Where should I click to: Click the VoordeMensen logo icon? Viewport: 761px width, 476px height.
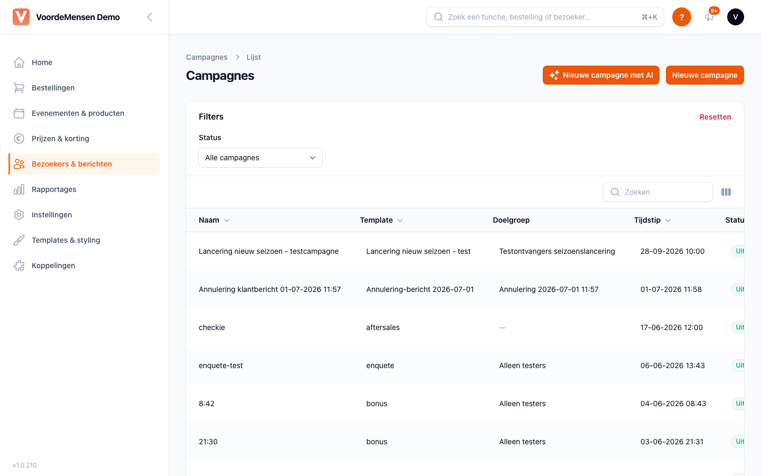[21, 17]
